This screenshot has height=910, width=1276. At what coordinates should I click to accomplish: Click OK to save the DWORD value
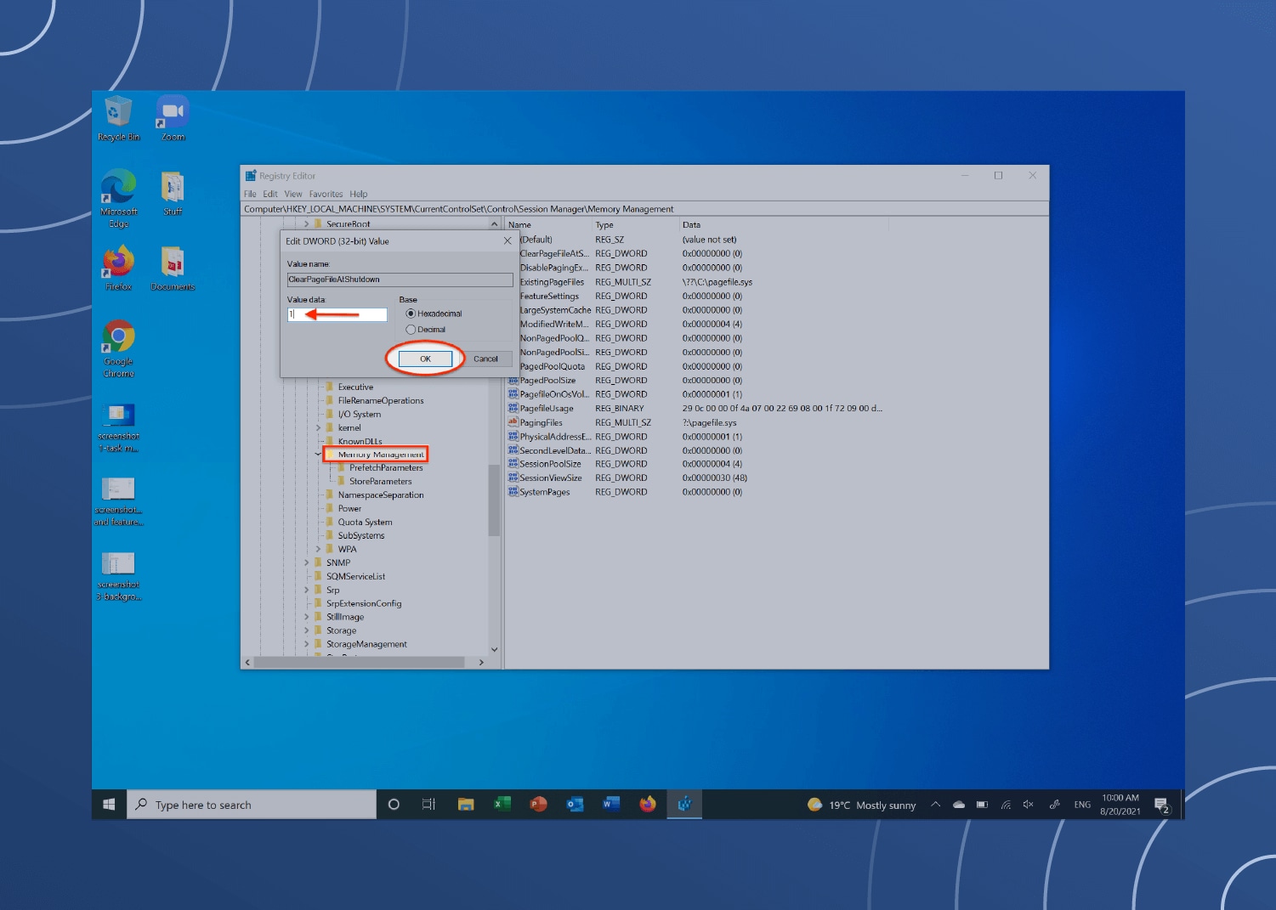click(424, 359)
